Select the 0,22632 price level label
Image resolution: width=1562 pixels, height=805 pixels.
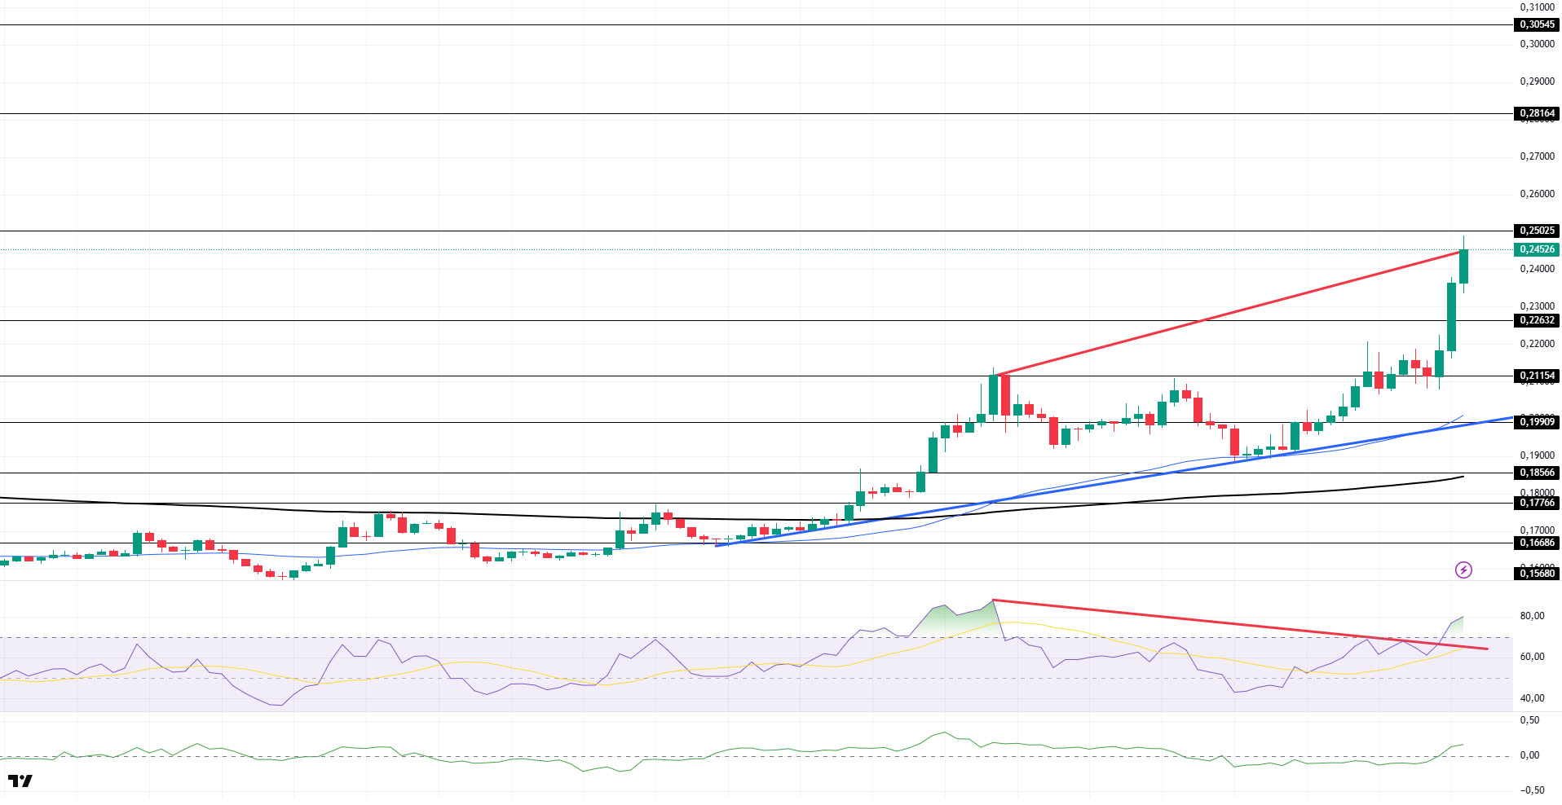pyautogui.click(x=1537, y=320)
